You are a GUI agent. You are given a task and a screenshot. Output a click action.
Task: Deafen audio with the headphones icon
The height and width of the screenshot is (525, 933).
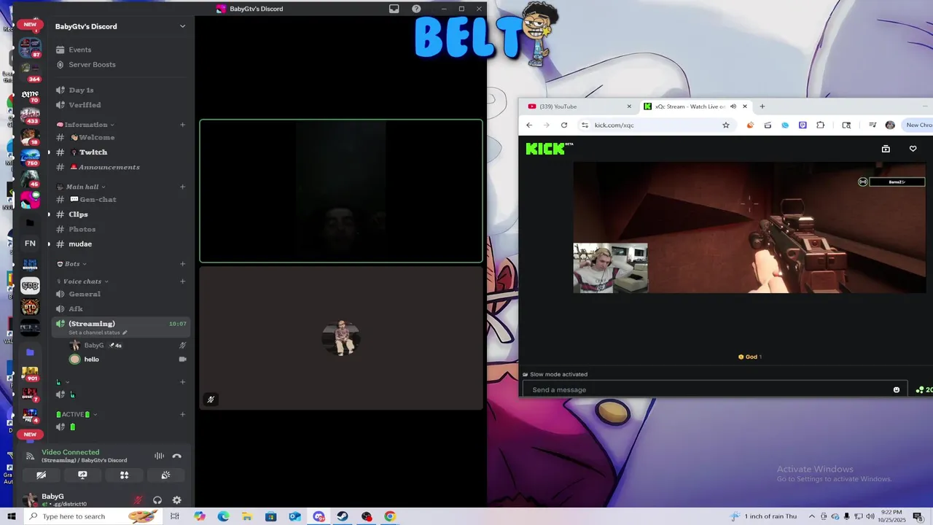pos(157,500)
